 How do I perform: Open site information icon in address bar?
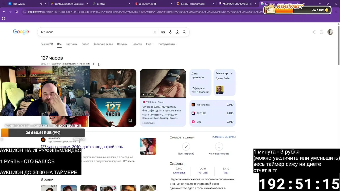[x=24, y=12]
